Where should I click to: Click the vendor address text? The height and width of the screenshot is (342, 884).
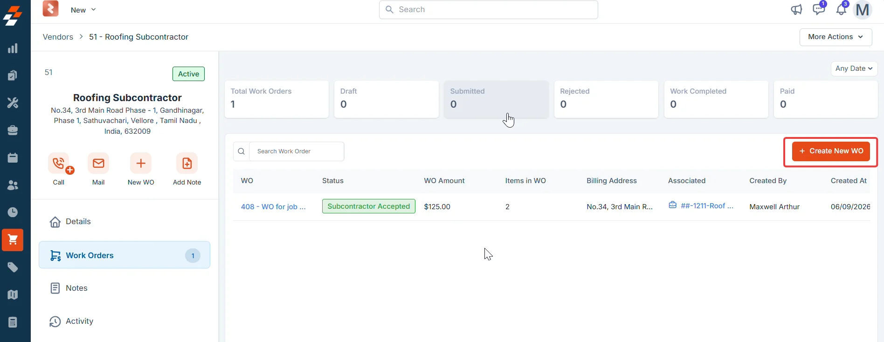pyautogui.click(x=127, y=121)
